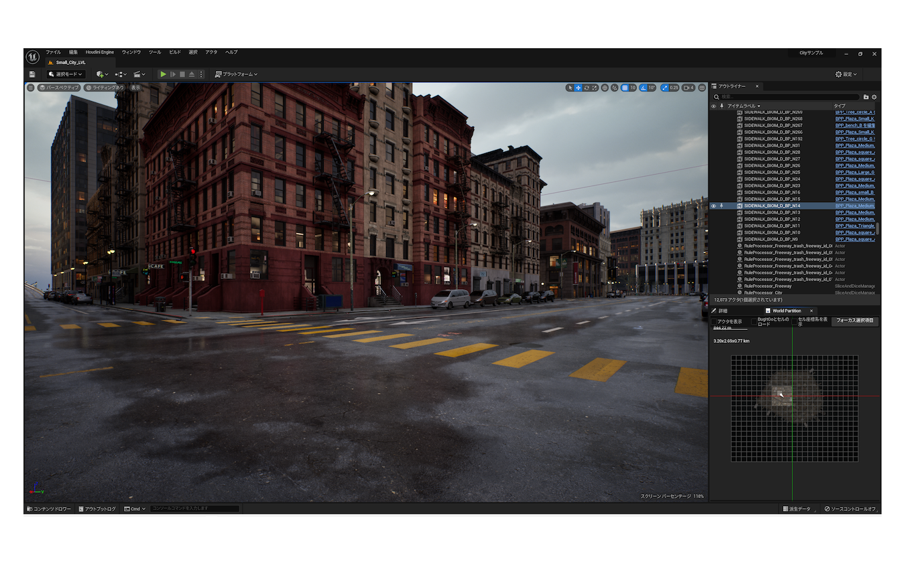
Task: Select SIDEWALK_BIOM_D_BP_N31 in the Outliner
Action: coord(772,145)
